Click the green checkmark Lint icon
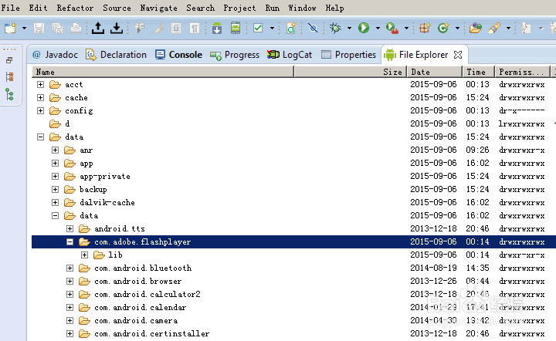The width and height of the screenshot is (556, 341). click(x=258, y=28)
